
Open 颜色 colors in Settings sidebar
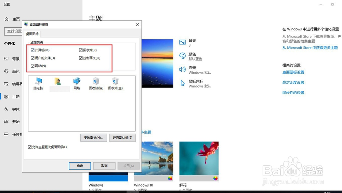(12, 71)
